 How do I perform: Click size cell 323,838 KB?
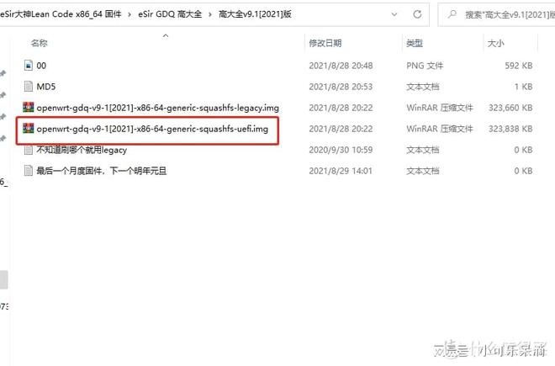[510, 129]
